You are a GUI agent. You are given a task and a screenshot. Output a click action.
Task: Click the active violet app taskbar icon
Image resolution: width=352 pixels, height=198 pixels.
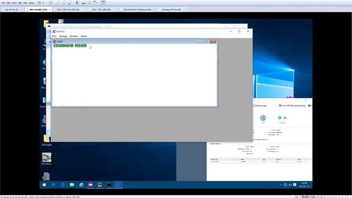coord(118,185)
